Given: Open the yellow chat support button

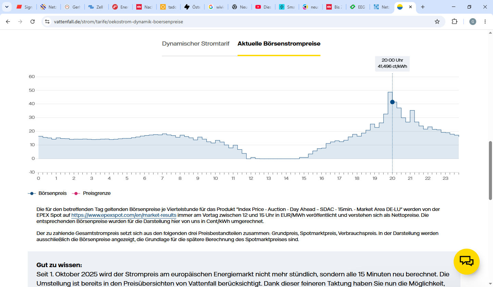Looking at the screenshot, I should (x=467, y=262).
